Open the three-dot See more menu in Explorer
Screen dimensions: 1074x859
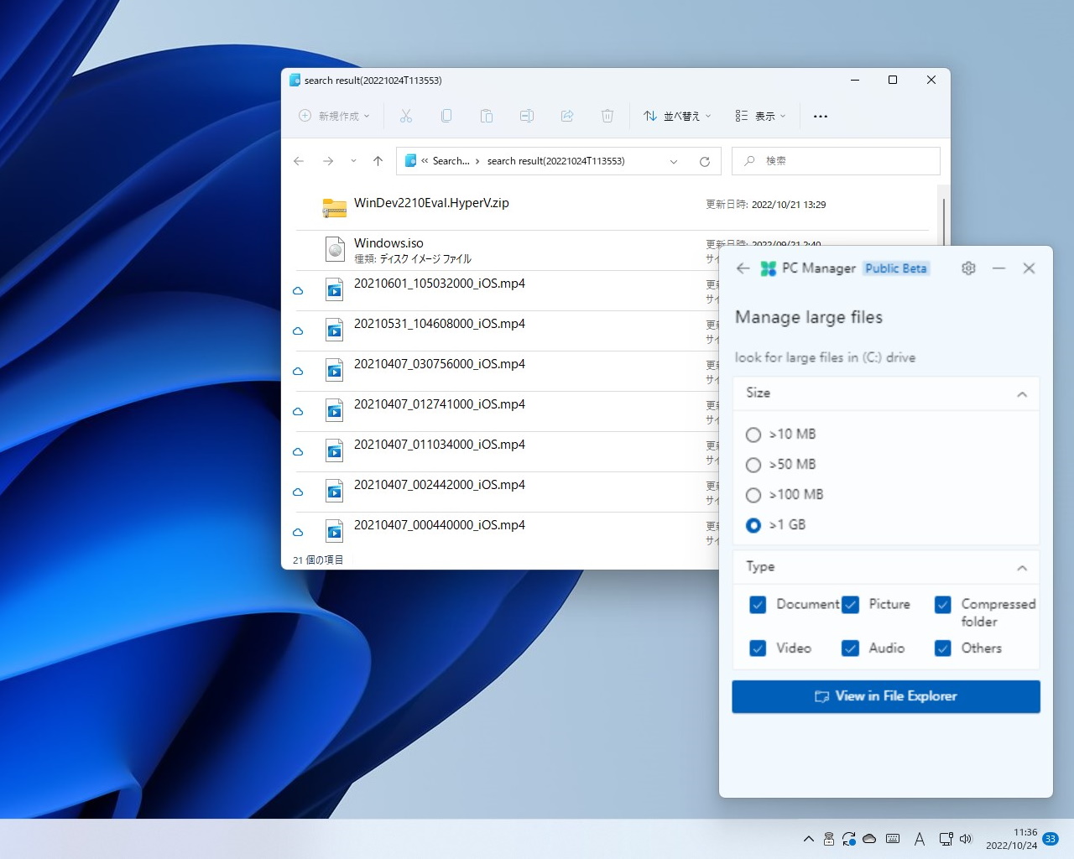[821, 116]
